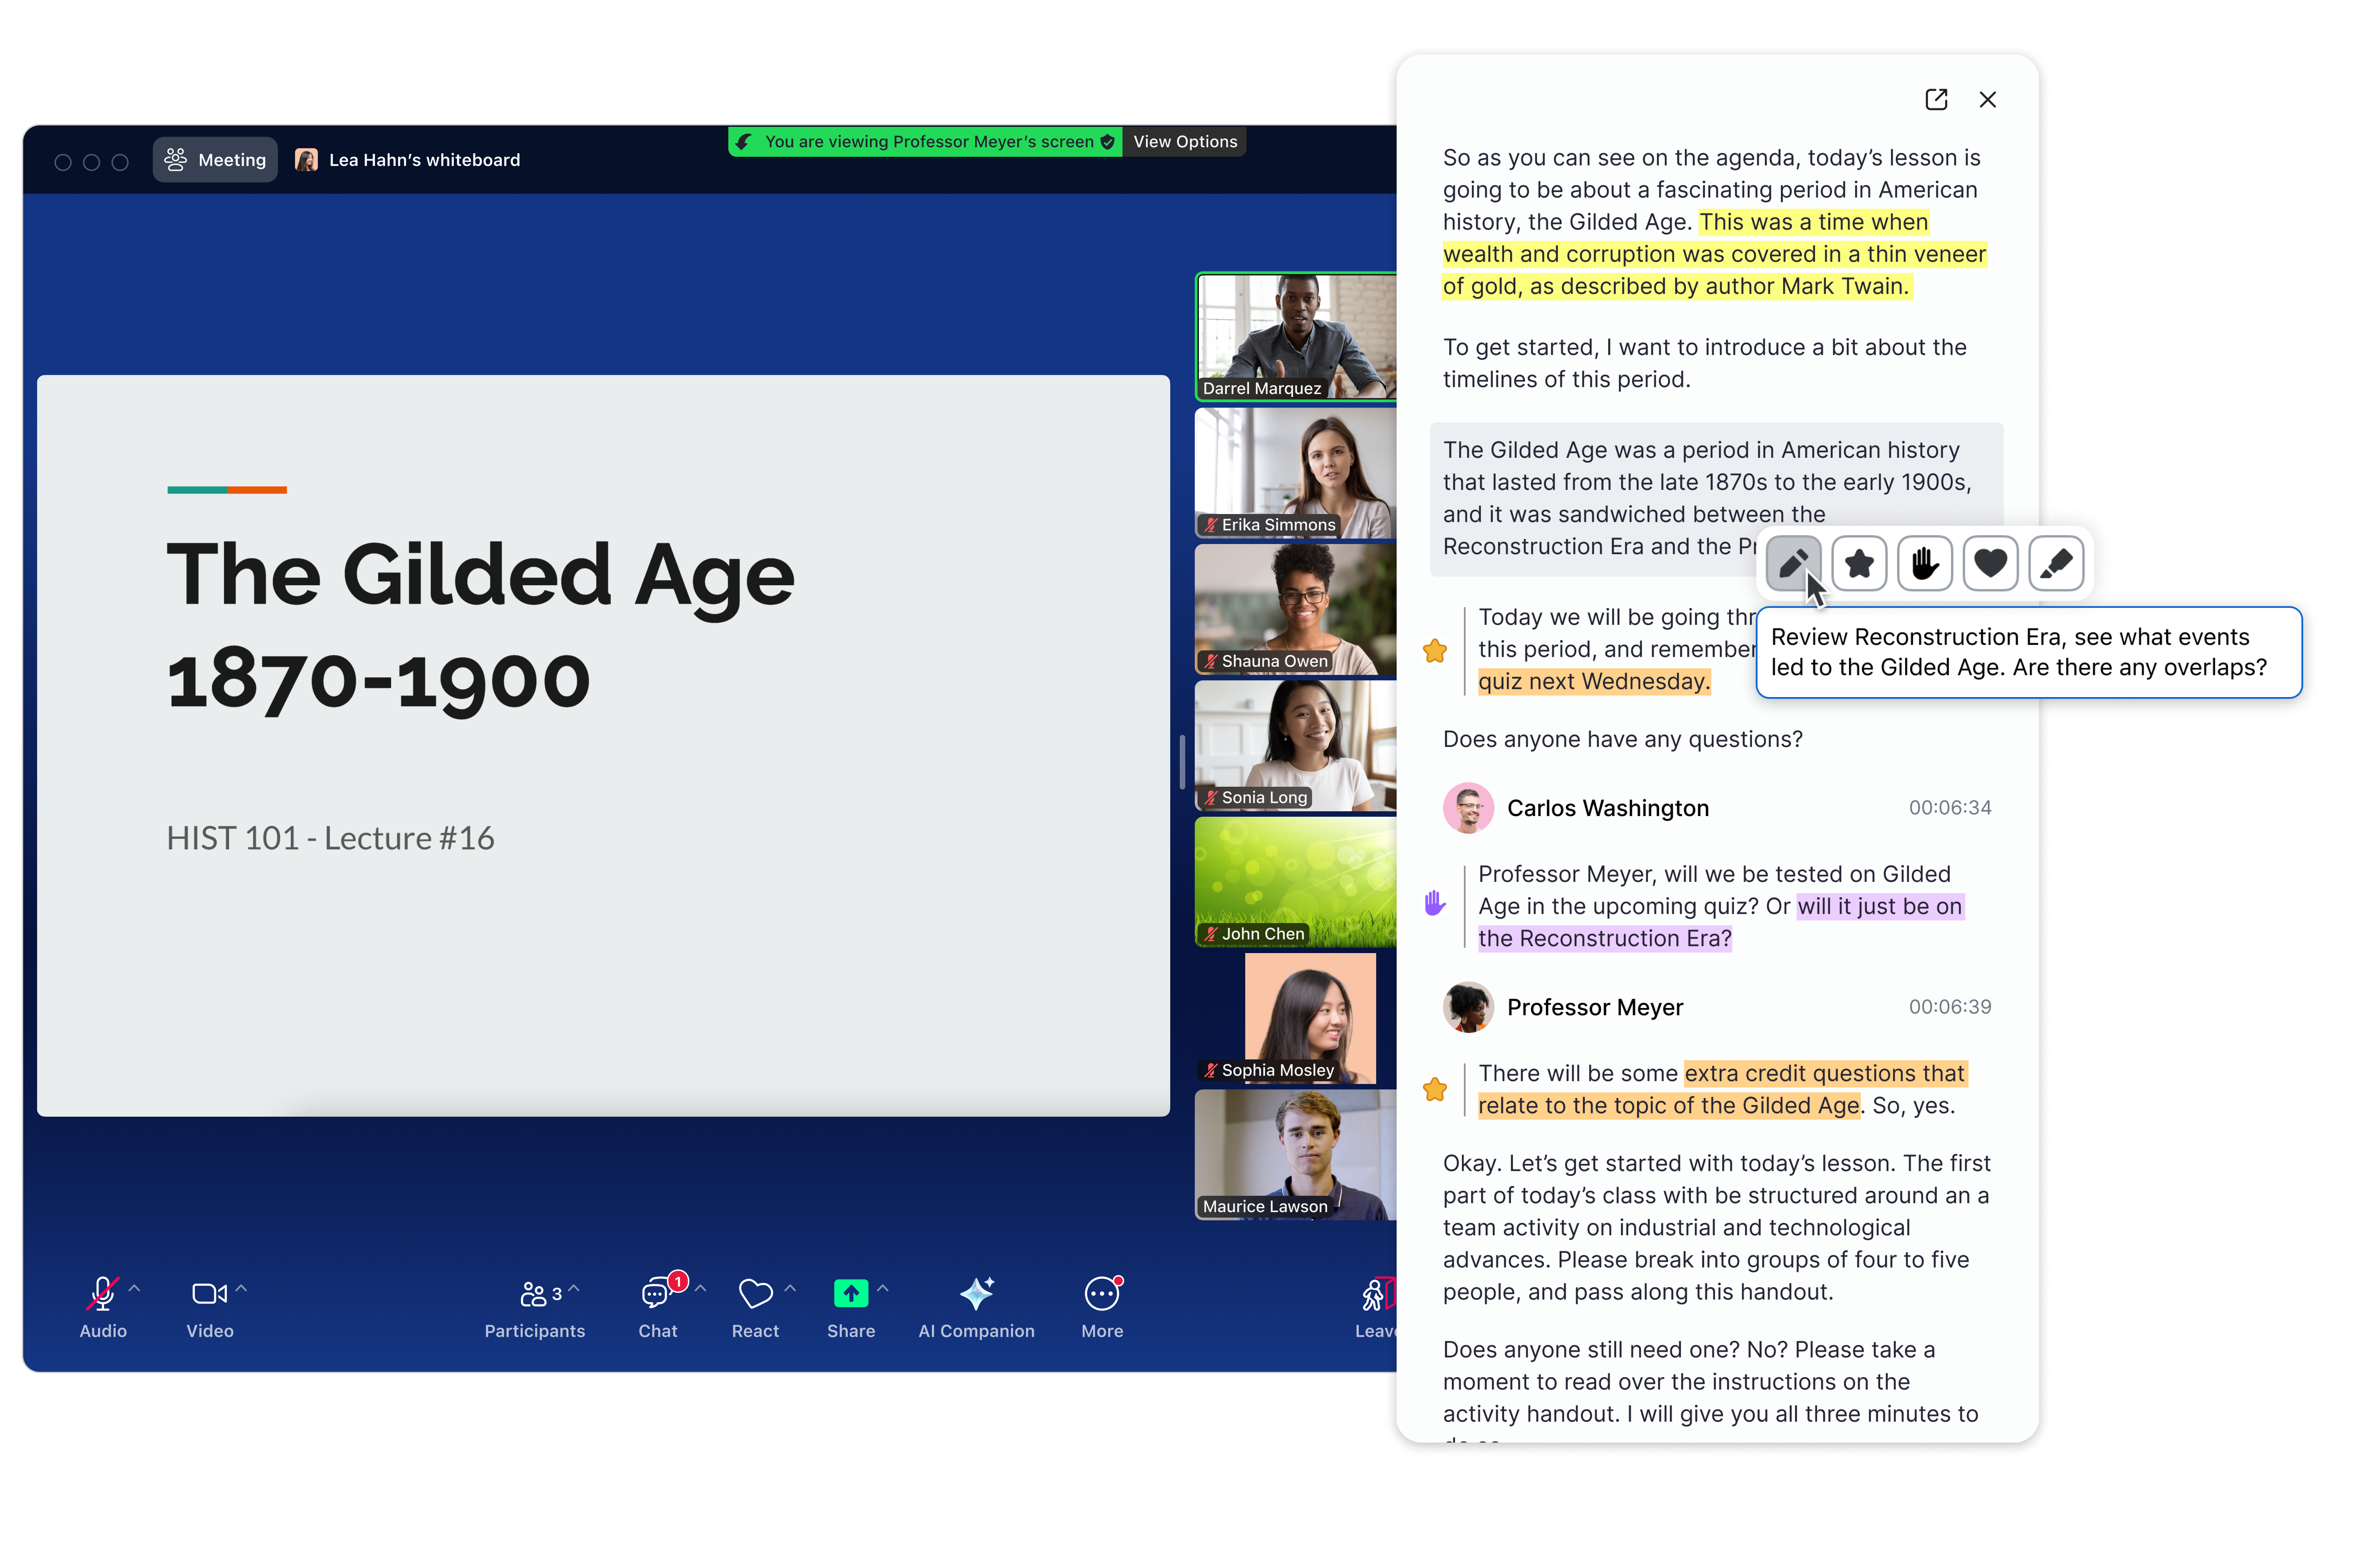Select John Chen video thumbnail
2380x1553 pixels.
1296,882
